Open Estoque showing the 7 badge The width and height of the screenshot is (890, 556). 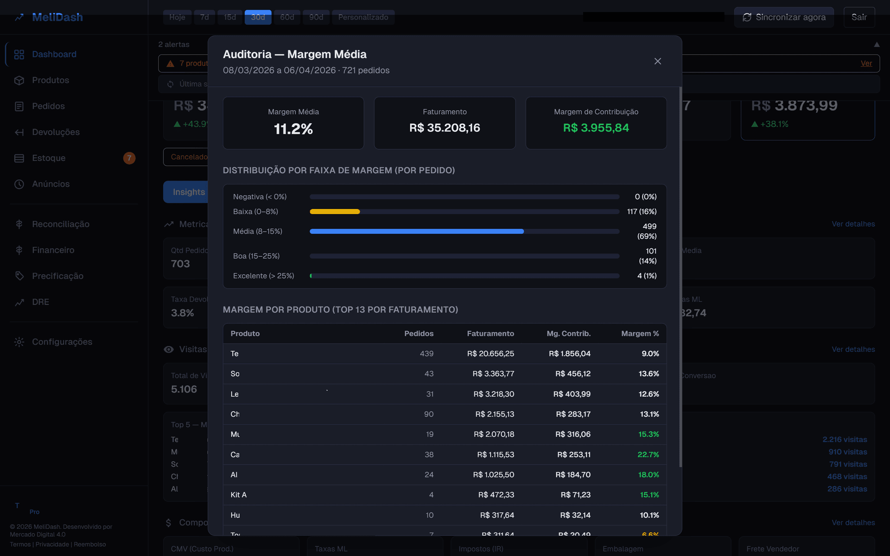[19, 158]
